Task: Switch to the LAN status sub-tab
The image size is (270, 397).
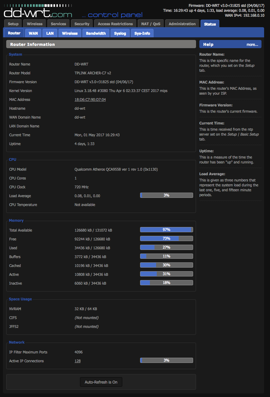Action: coord(50,33)
